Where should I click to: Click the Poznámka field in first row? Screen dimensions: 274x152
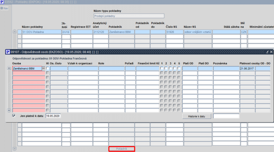tap(226, 68)
